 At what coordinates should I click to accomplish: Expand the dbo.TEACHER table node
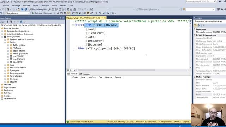click(8, 59)
